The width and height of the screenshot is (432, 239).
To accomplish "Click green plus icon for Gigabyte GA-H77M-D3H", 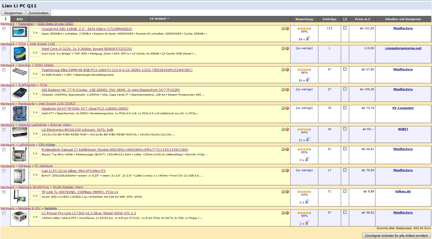I will 283,108.
